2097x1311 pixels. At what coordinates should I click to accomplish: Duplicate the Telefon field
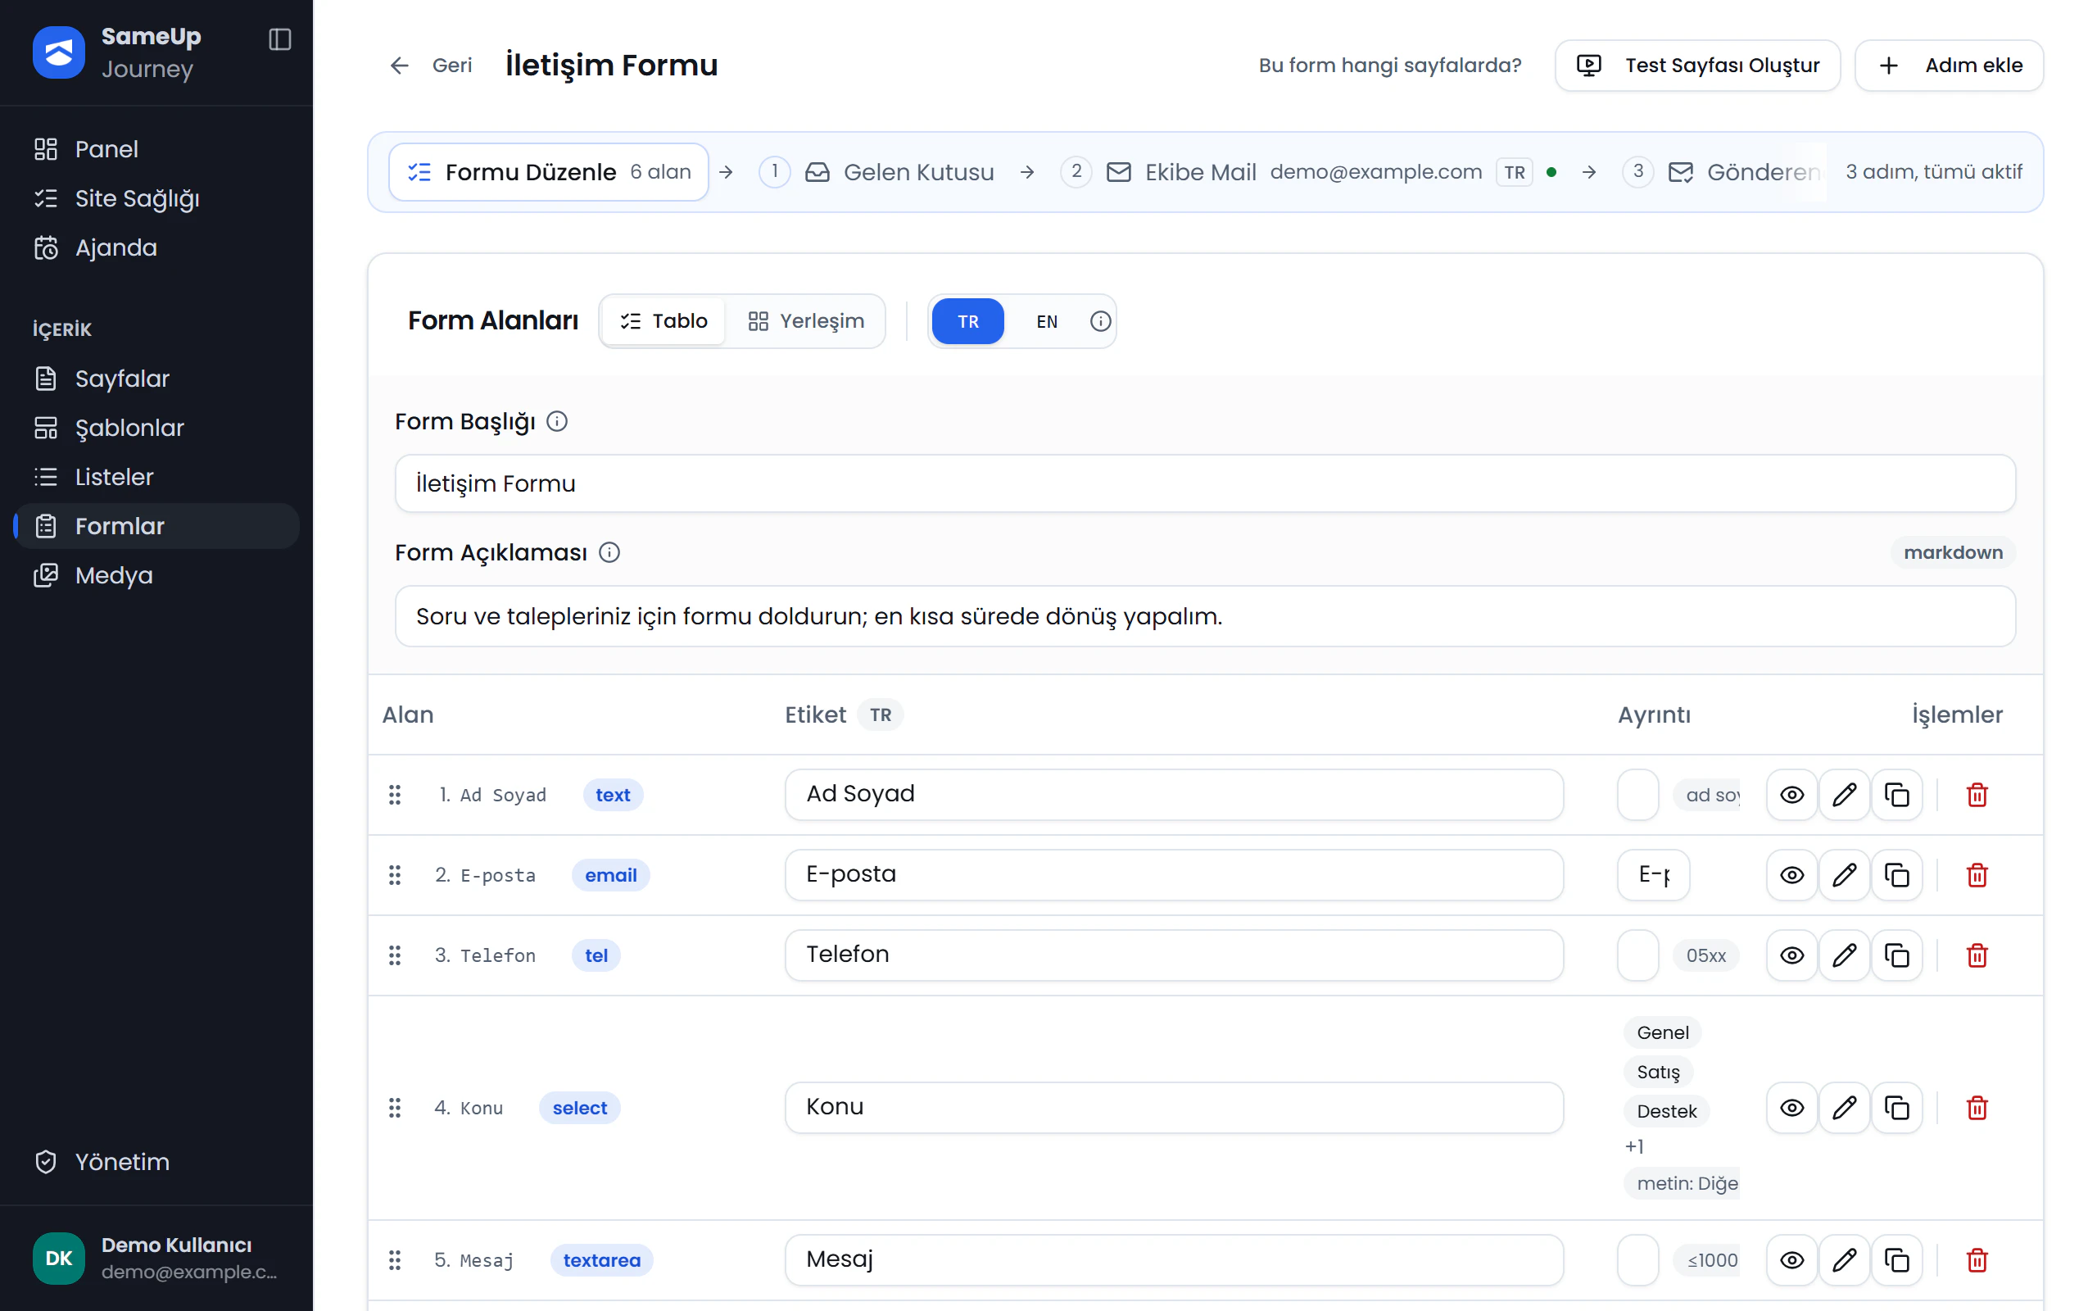1896,955
